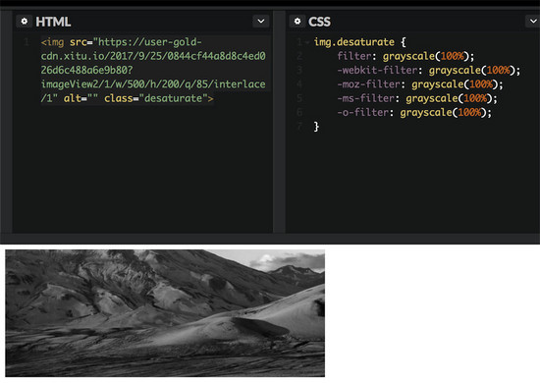The width and height of the screenshot is (540, 383).
Task: Click the -ms-filter declaration line
Action: point(417,98)
